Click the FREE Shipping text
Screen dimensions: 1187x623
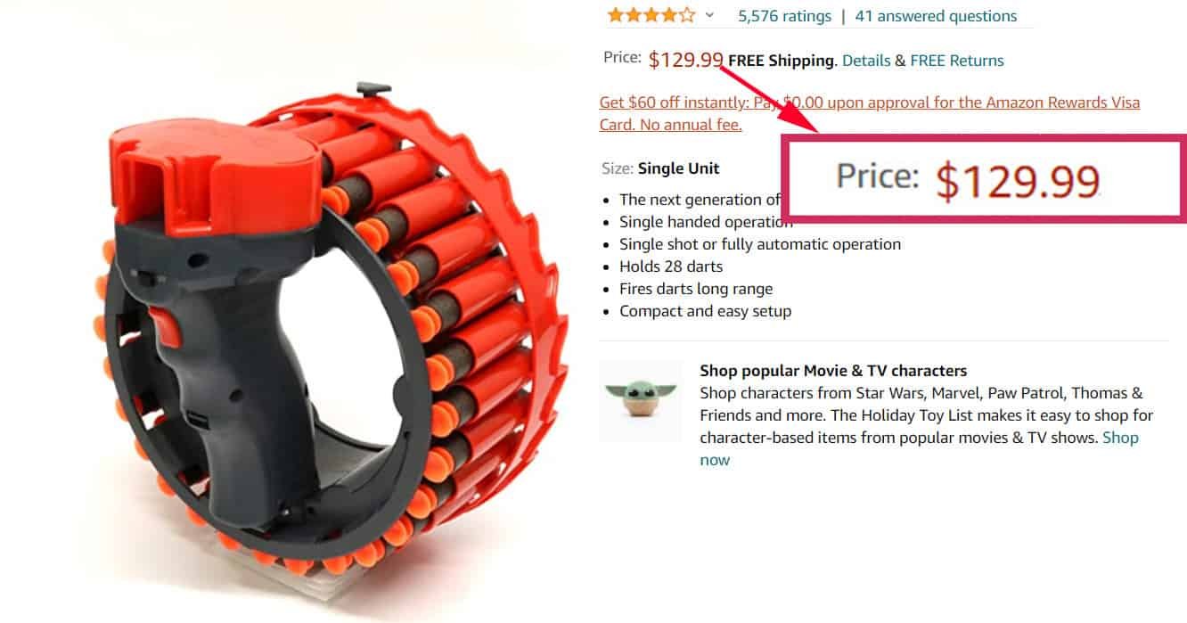pos(782,61)
